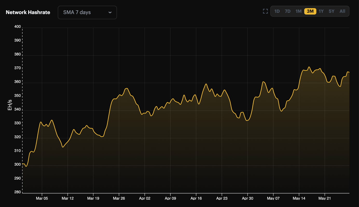Screen dimensions: 359x207
Task: Select the 5Y range button
Action: pos(332,11)
